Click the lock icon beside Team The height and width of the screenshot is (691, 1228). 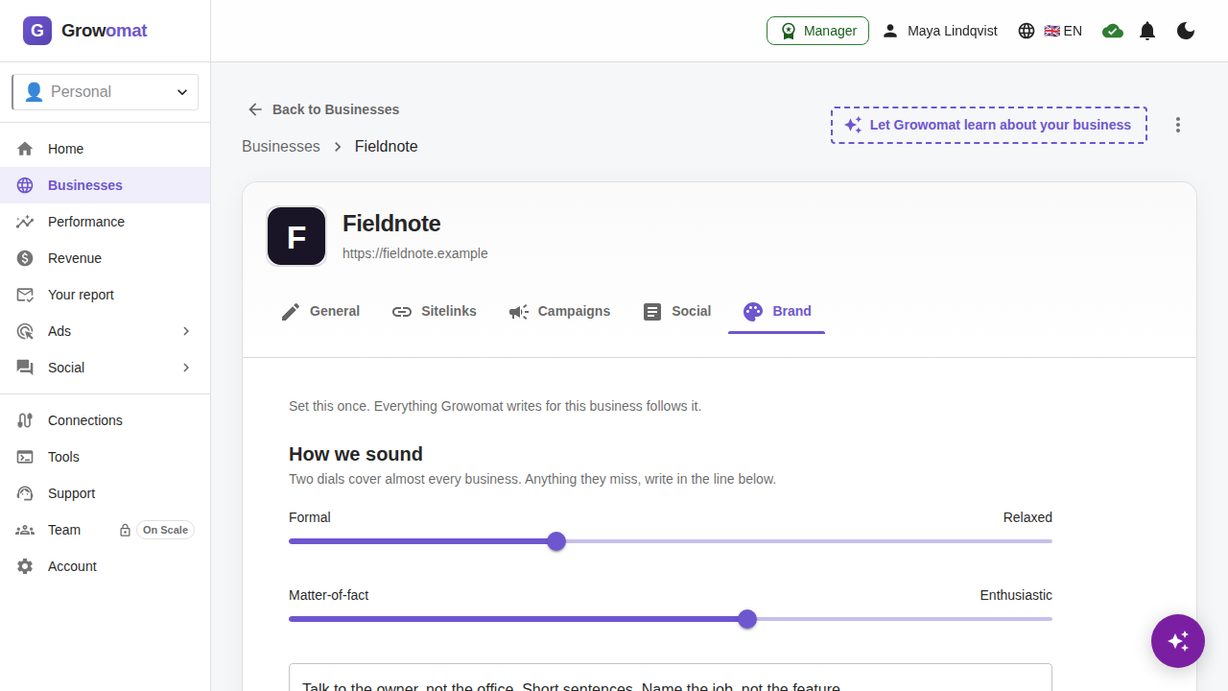coord(125,530)
